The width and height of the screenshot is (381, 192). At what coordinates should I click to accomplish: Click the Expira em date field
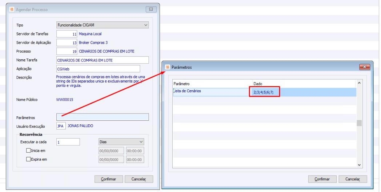[111, 159]
